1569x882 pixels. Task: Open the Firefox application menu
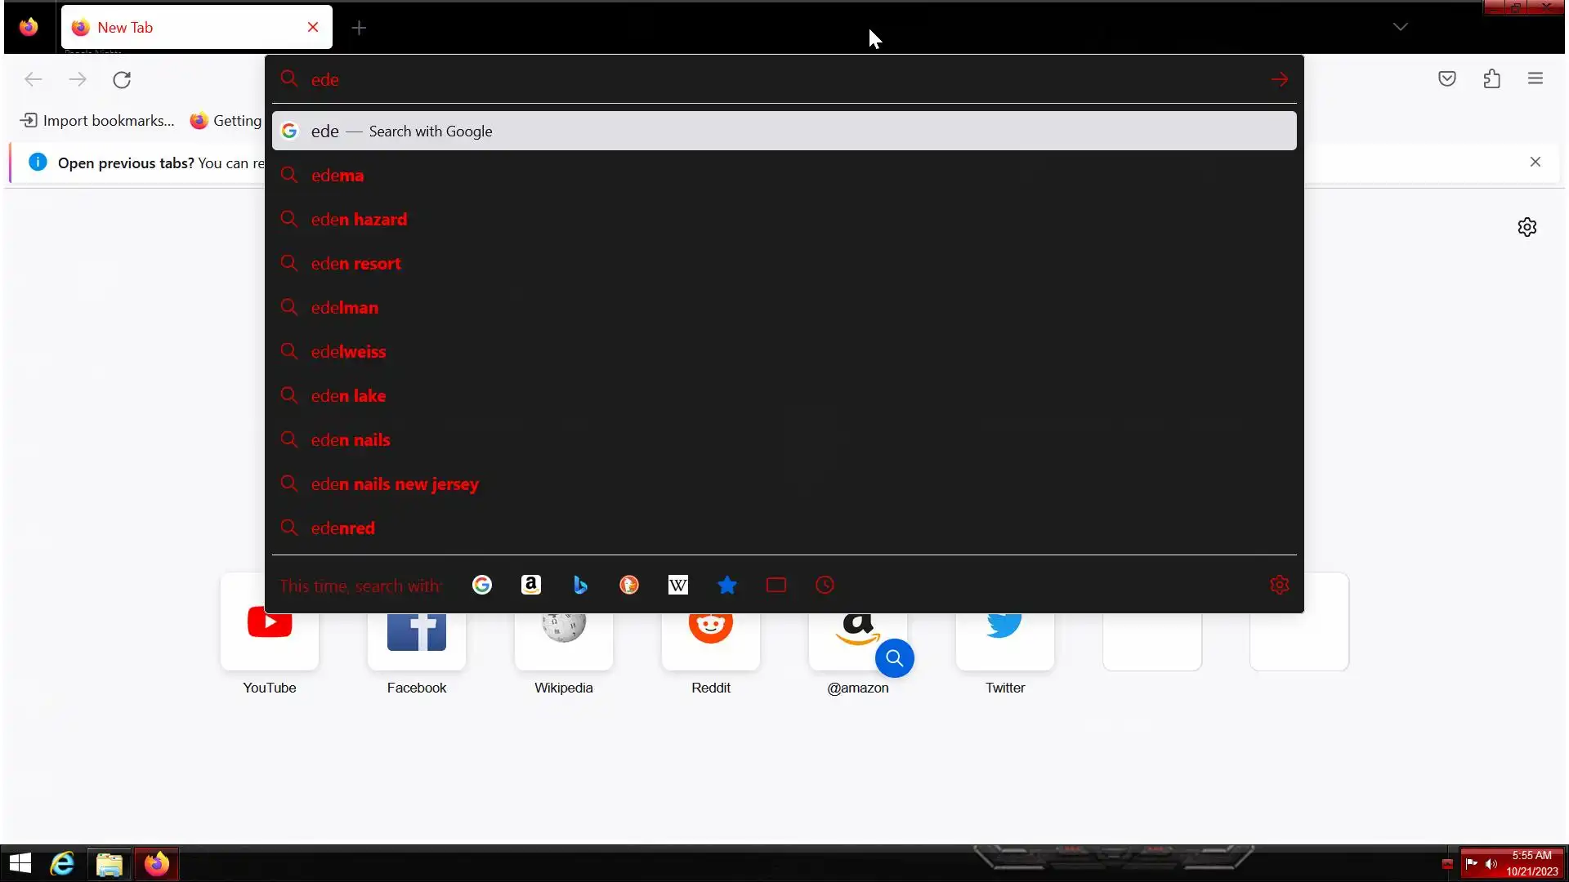[1535, 79]
